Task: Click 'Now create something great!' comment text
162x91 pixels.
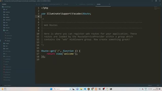Action: (112, 39)
